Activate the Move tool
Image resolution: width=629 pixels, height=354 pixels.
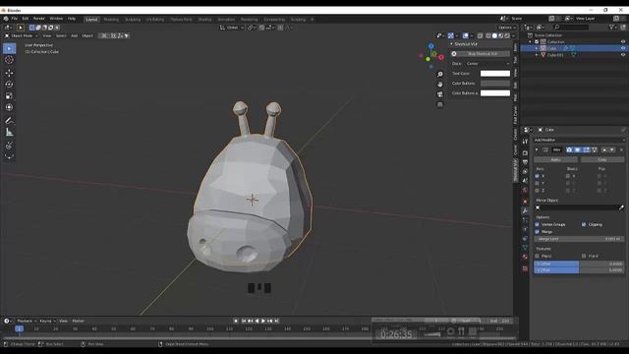point(9,73)
